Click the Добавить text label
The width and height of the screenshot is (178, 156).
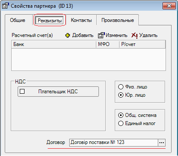(x=83, y=35)
